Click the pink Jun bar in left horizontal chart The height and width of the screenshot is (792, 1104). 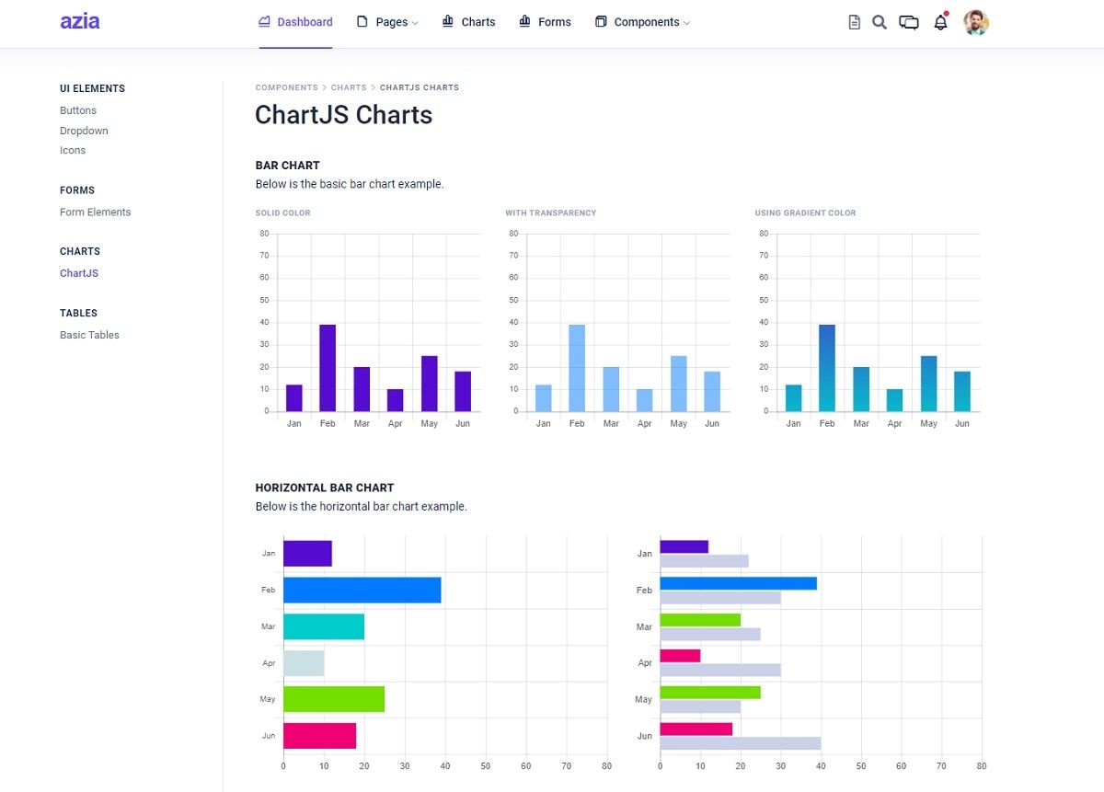[319, 736]
